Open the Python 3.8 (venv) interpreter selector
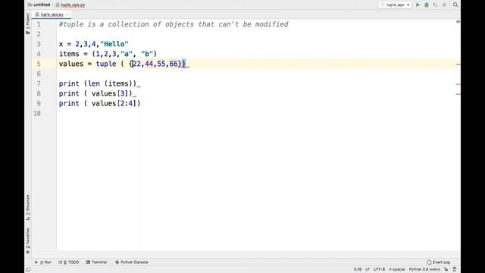The width and height of the screenshot is (485, 273). coord(424,269)
